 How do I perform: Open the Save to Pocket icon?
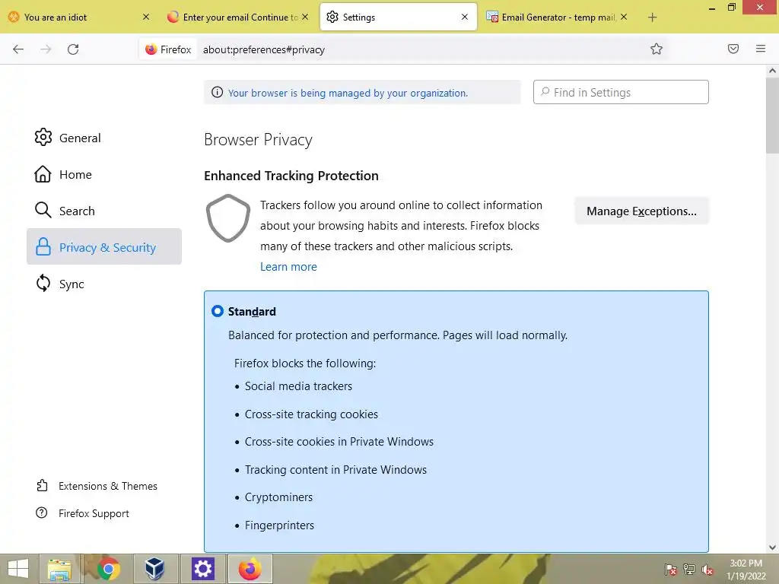tap(733, 49)
